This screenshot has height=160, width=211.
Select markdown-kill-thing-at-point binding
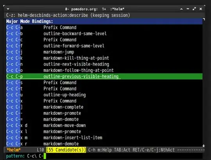pyautogui.click(x=104, y=58)
